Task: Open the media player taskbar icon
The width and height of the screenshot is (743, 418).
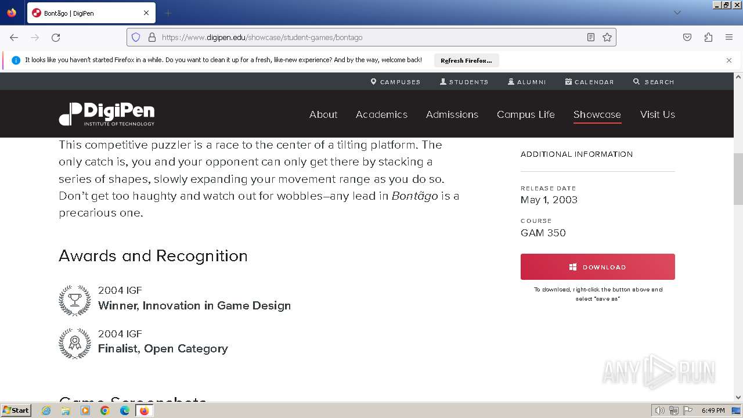Action: [85, 410]
